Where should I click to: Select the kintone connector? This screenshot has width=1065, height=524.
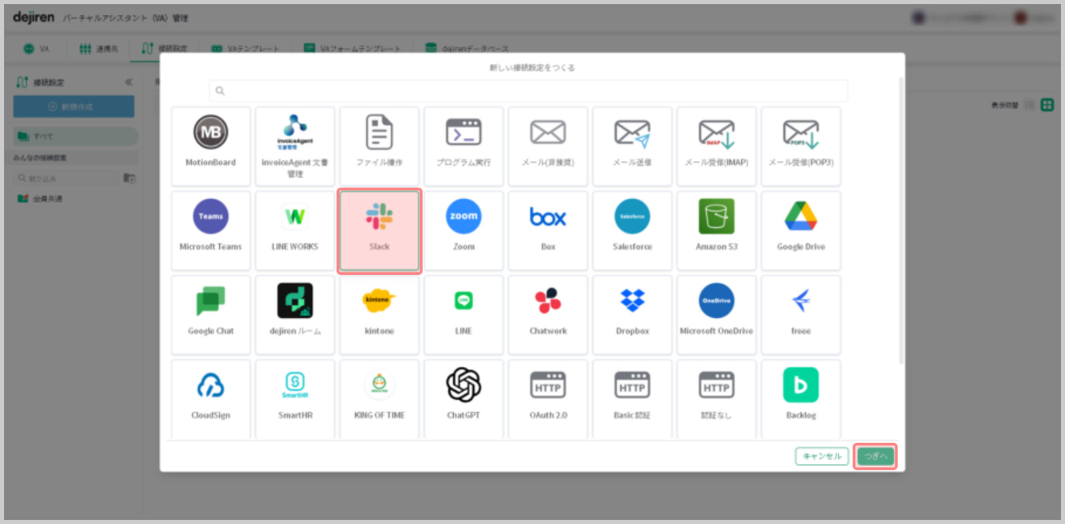click(x=379, y=315)
